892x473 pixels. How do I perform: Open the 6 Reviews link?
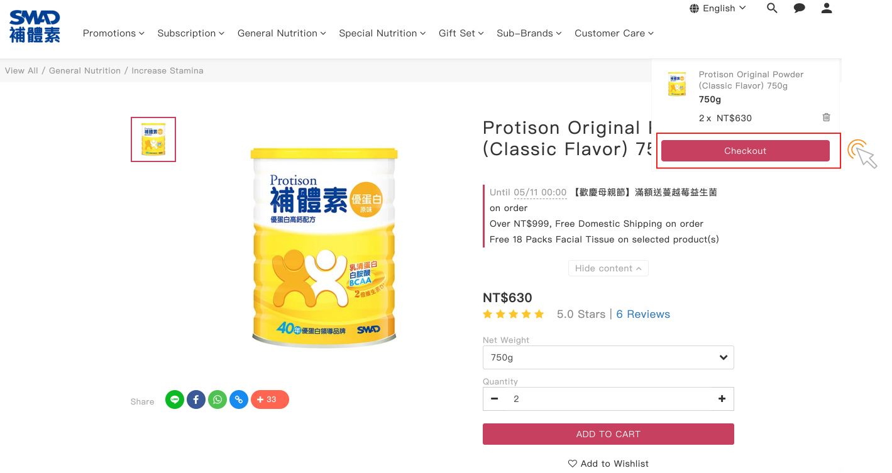643,314
